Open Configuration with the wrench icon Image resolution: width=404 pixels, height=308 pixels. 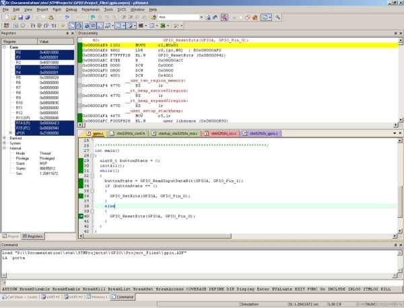click(x=277, y=17)
